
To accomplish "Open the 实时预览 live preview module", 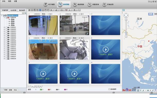I will pyautogui.click(x=64, y=5).
